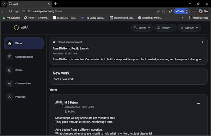
Task: Expand the Search dropdown
Action: (x=142, y=28)
